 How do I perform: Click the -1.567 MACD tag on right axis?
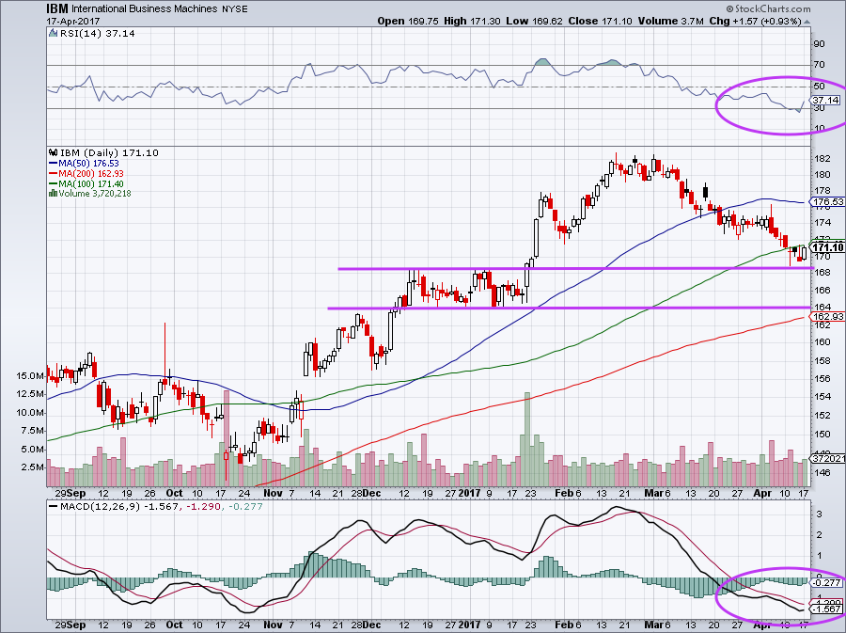point(828,609)
